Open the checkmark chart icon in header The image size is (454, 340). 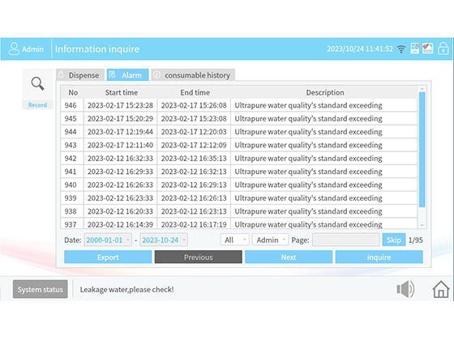point(427,49)
